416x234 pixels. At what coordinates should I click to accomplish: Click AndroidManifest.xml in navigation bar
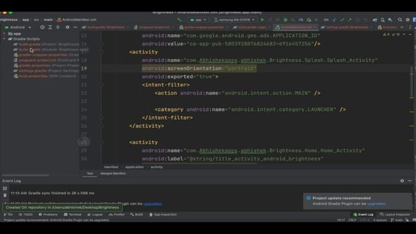[x=77, y=19]
